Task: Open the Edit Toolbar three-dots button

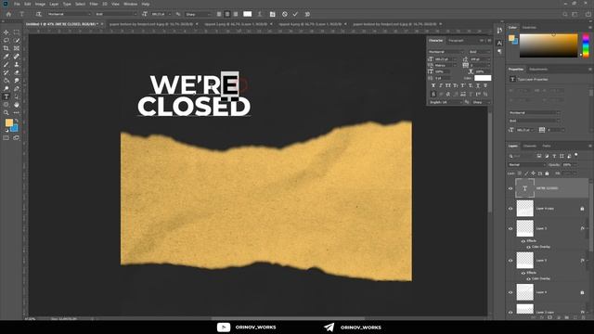Action: (17, 113)
